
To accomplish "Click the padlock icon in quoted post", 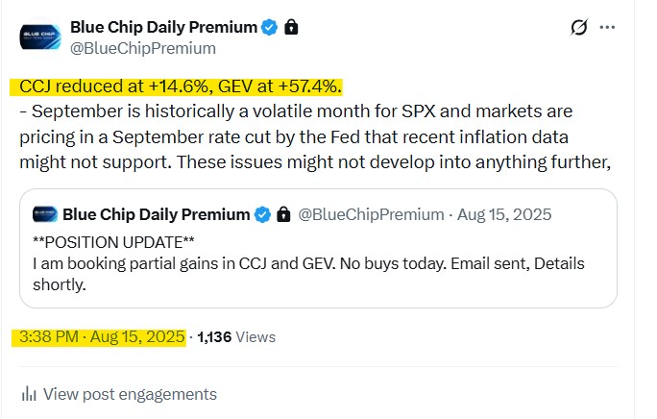I will tap(283, 213).
